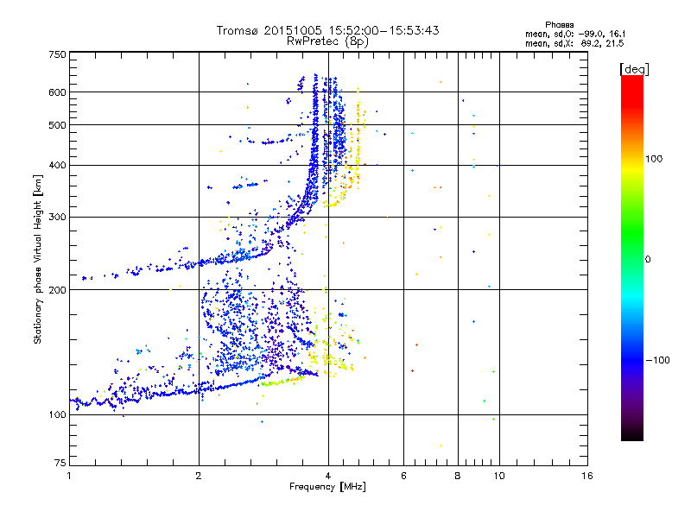Viewport: 691px width, 518px height.
Task: Click the colorbar '-100' tick label
Action: (x=658, y=360)
